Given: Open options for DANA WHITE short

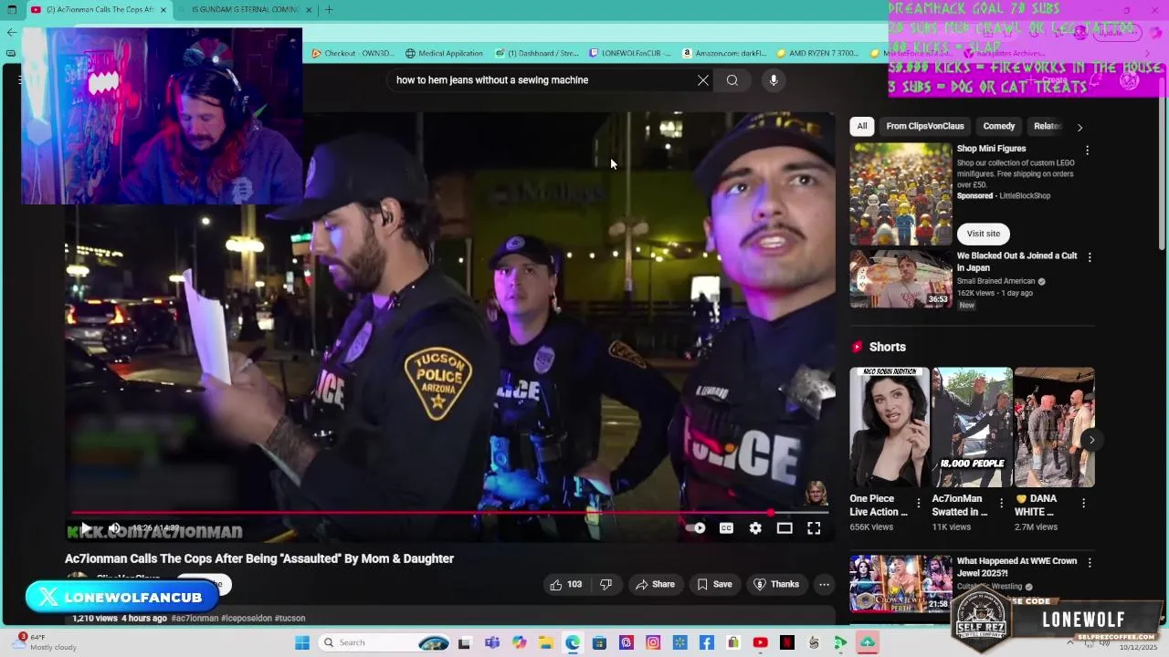Looking at the screenshot, I should [1083, 503].
